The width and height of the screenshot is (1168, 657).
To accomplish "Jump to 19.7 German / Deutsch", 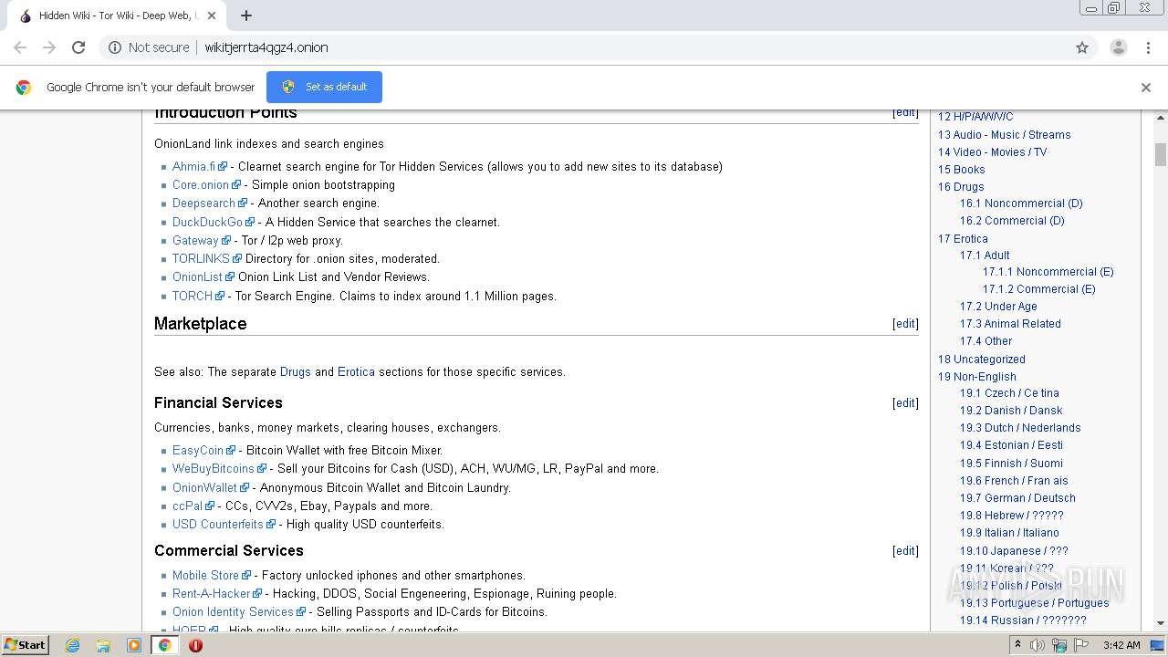I will 1017,497.
